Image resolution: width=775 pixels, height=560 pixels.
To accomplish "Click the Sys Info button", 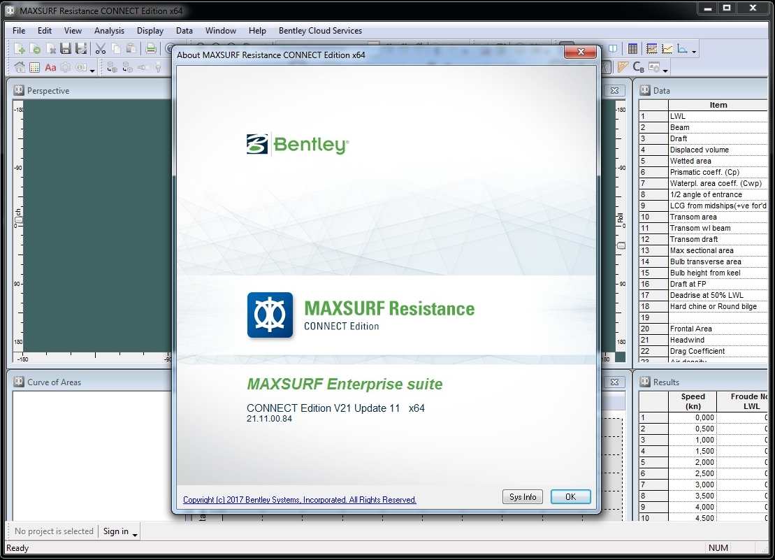I will point(523,497).
